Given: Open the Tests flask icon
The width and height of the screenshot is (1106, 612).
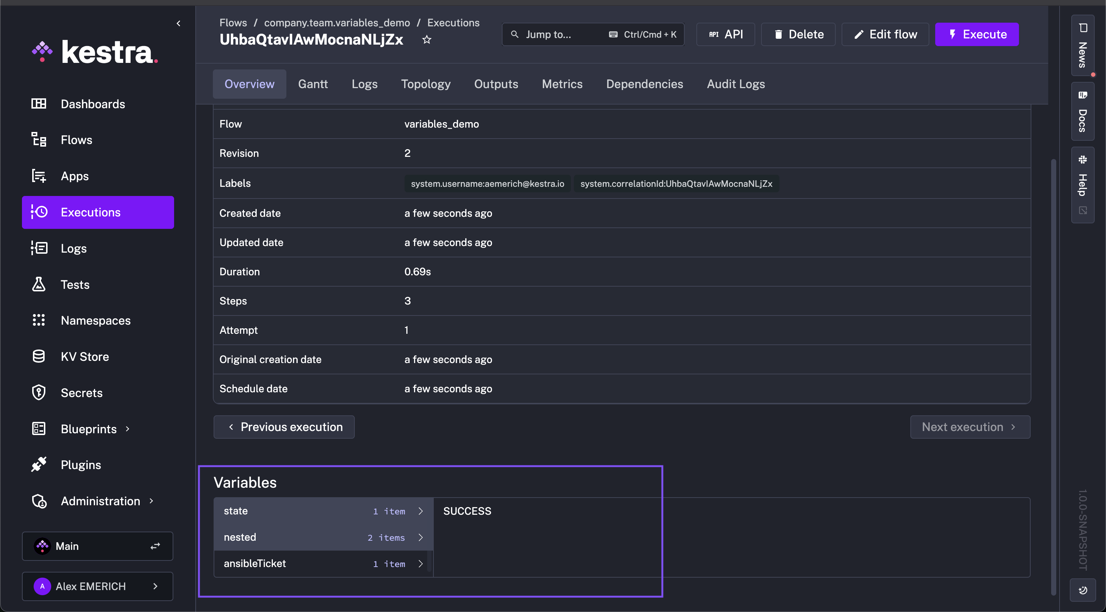Looking at the screenshot, I should [39, 284].
